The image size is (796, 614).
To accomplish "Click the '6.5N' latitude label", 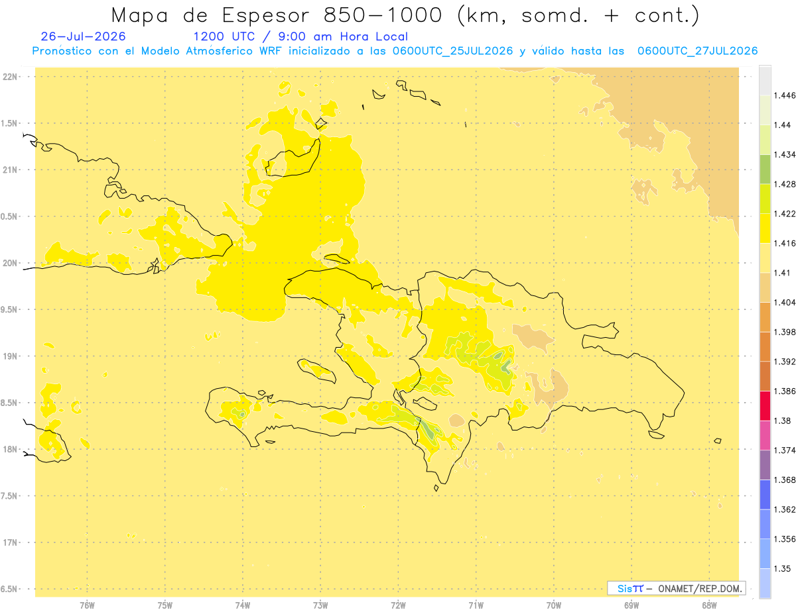I will coord(10,589).
